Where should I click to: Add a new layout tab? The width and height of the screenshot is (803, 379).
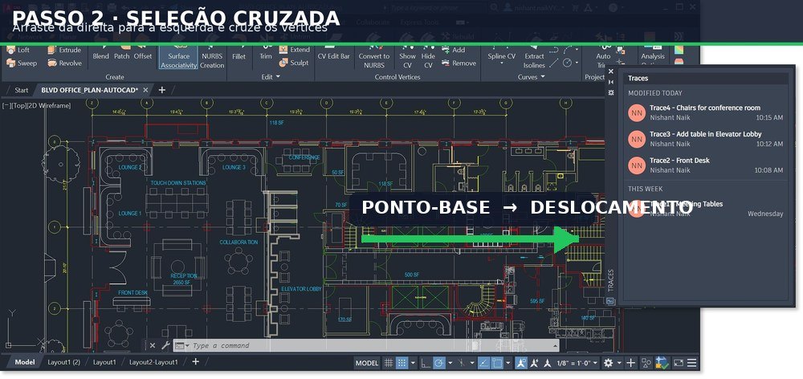(x=195, y=361)
